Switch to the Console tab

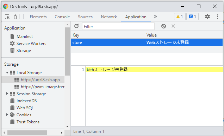coord(62,17)
